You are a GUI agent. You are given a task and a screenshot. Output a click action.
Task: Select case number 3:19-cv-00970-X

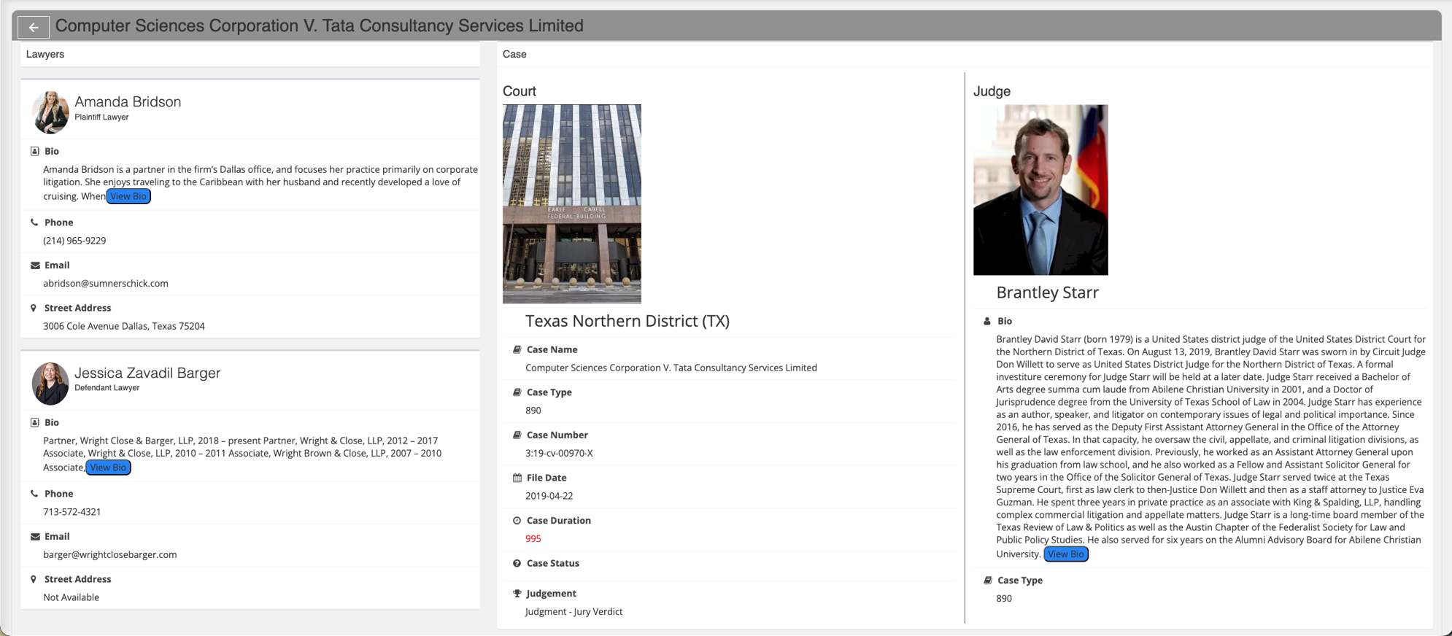click(x=559, y=453)
